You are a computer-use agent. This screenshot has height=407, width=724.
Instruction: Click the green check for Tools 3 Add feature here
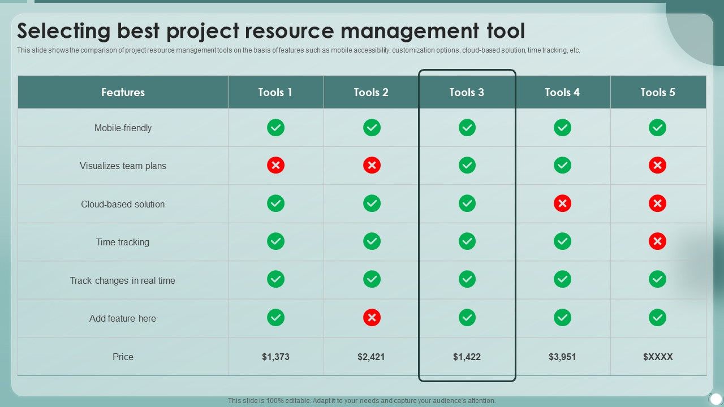[x=467, y=318]
